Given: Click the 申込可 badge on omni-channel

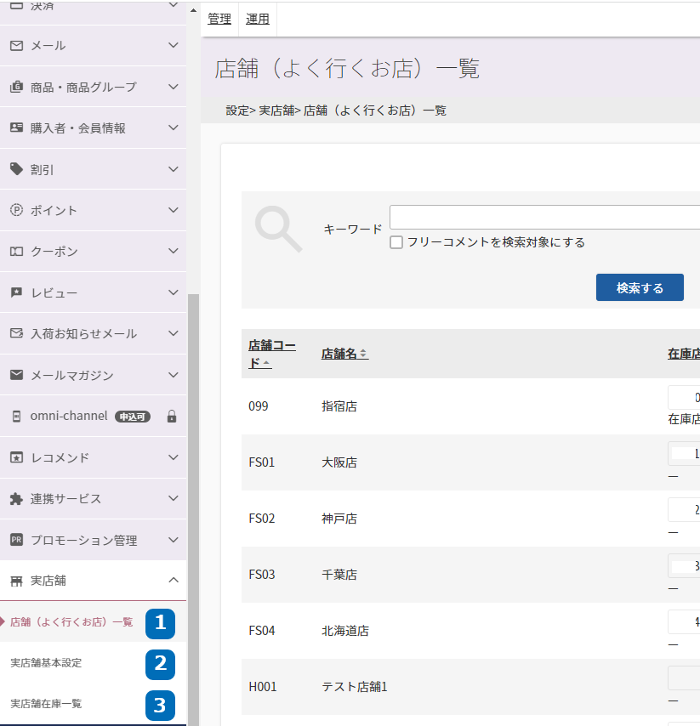Looking at the screenshot, I should (133, 417).
